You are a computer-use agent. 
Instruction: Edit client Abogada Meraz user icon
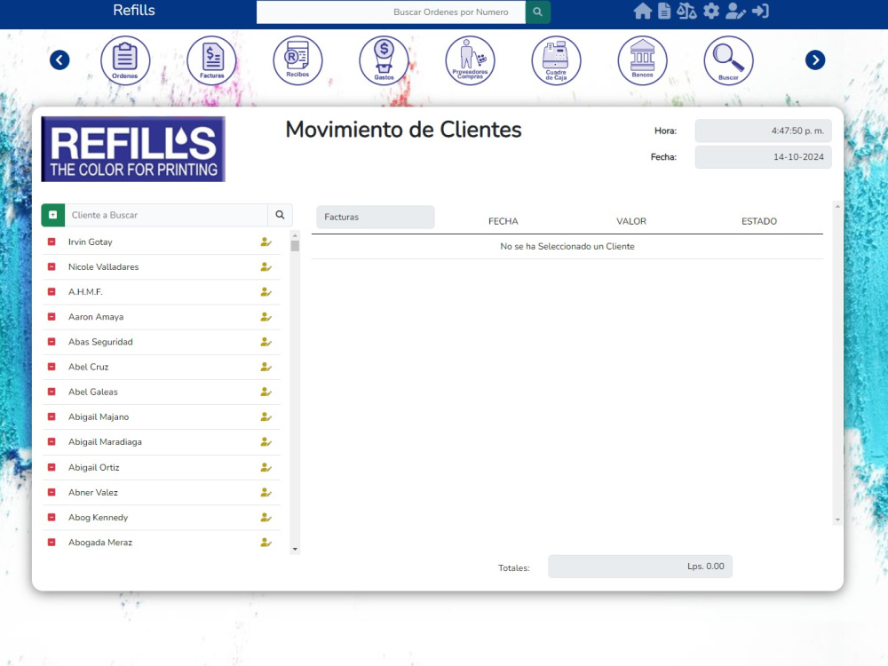[x=266, y=542]
